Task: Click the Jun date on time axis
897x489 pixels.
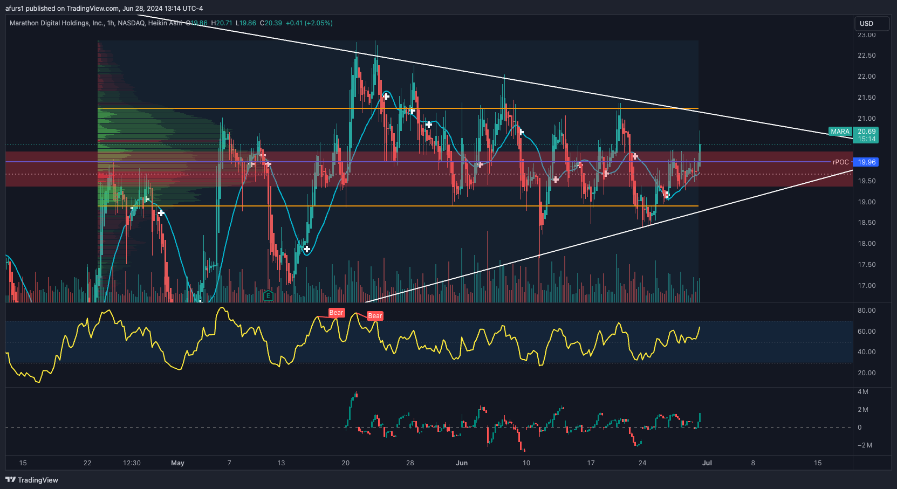Action: pyautogui.click(x=462, y=463)
